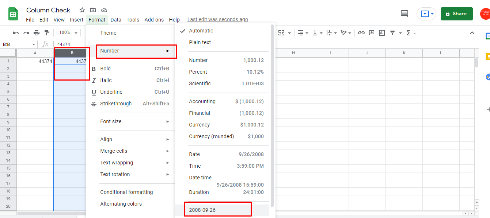The image size is (490, 218).
Task: Click the Merge cells toolbar icon
Action: [x=281, y=33]
